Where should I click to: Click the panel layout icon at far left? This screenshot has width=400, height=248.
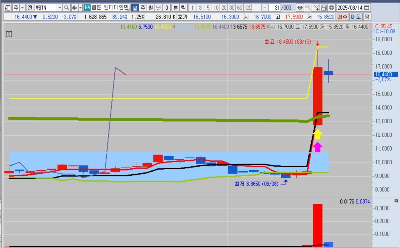coord(7,8)
